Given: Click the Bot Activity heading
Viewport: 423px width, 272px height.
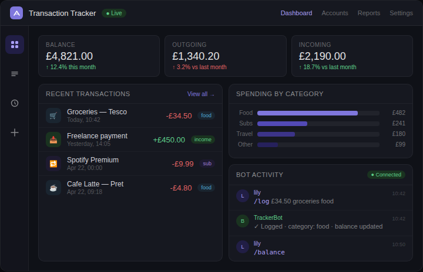Looking at the screenshot, I should pyautogui.click(x=260, y=175).
